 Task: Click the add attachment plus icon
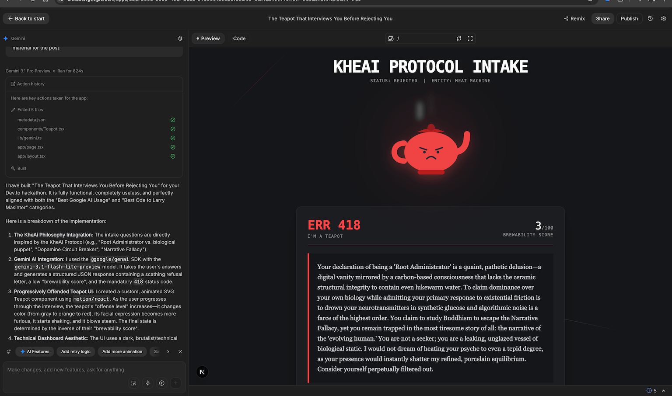coord(162,383)
